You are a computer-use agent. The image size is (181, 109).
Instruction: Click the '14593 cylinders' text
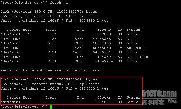click(x=83, y=16)
